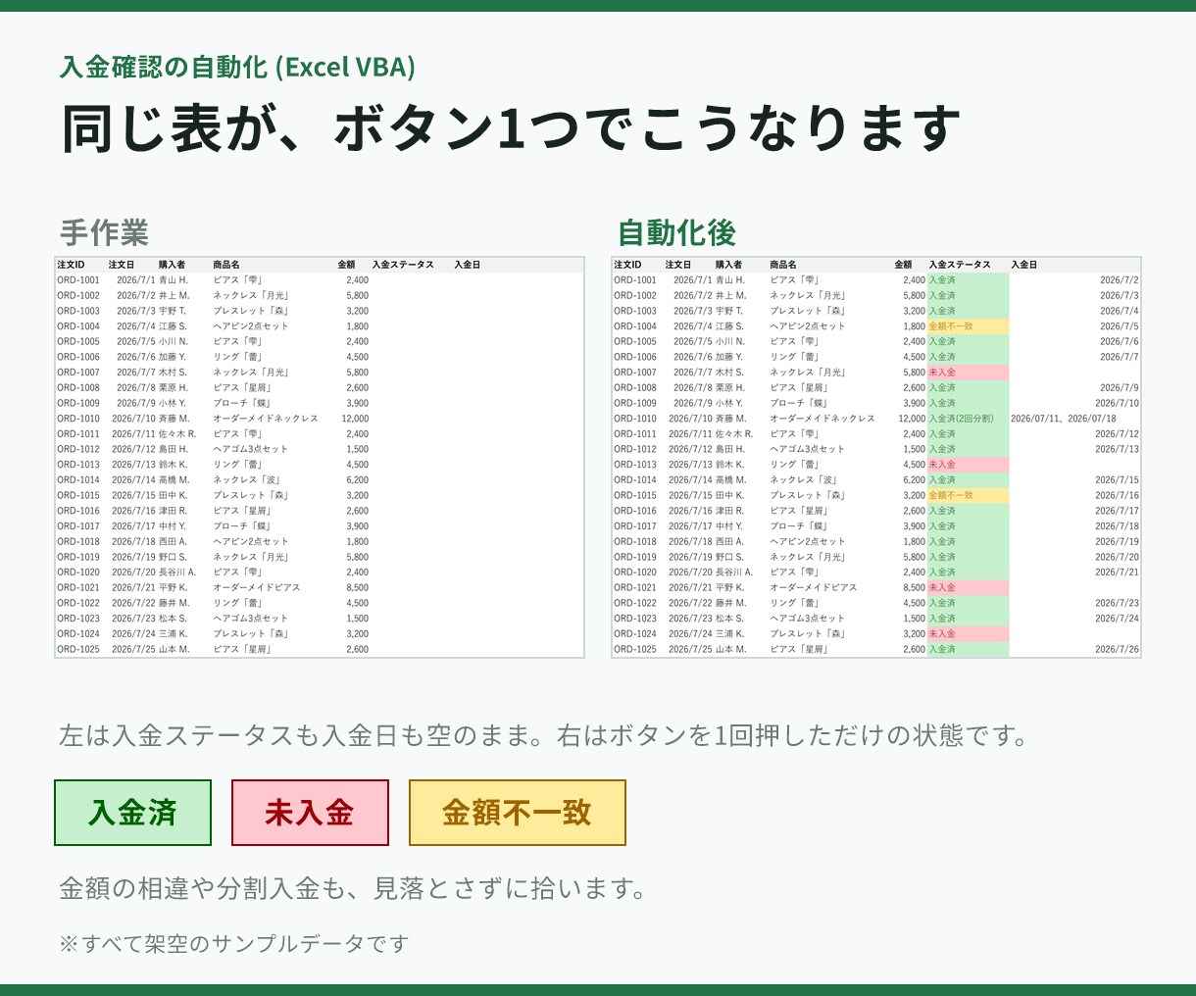Click ORD-1013 in the 自動化後 table

tap(635, 465)
